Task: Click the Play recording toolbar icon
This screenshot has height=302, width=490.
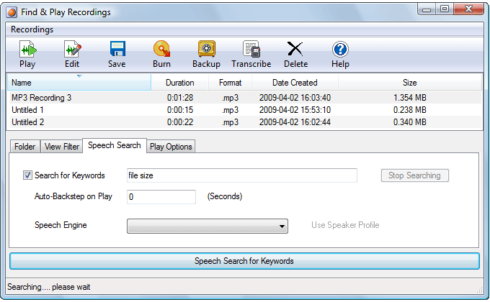Action: (x=27, y=50)
